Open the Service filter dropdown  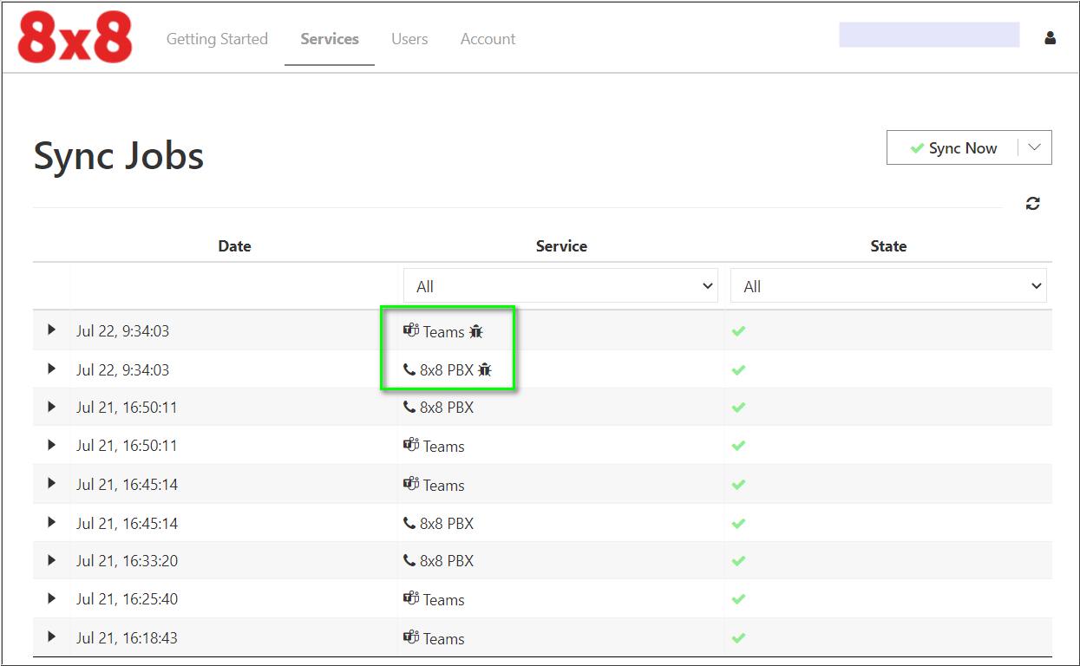[560, 286]
